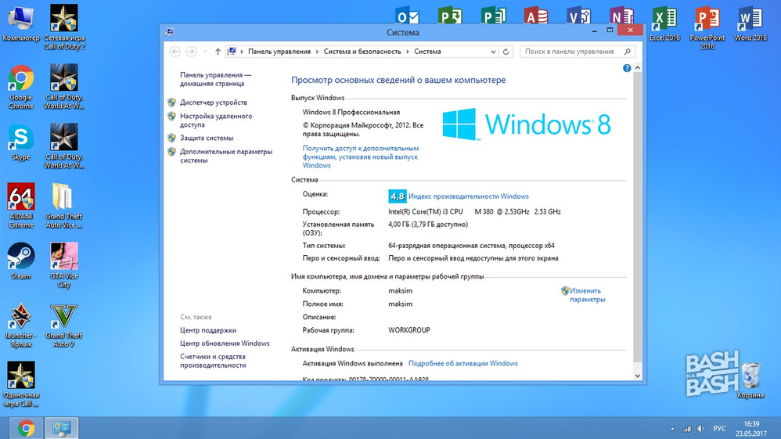Screen dimensions: 781x439
Task: Go to Панель управления breadcrumb
Action: [279, 52]
